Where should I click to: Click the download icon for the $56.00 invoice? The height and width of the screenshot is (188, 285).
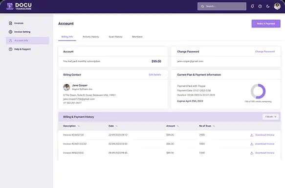click(252, 144)
